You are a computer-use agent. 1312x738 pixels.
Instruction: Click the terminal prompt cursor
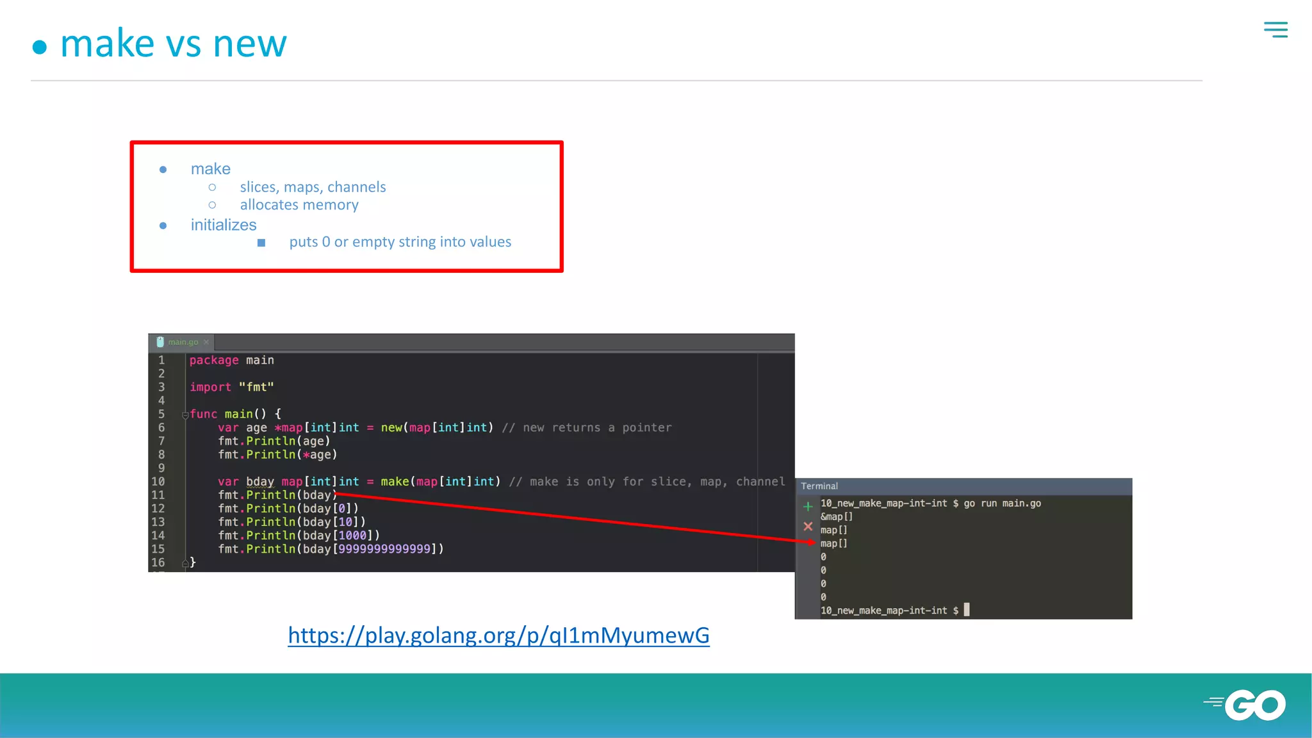click(967, 610)
